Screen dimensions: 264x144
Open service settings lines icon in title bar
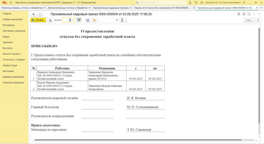pos(244,3)
